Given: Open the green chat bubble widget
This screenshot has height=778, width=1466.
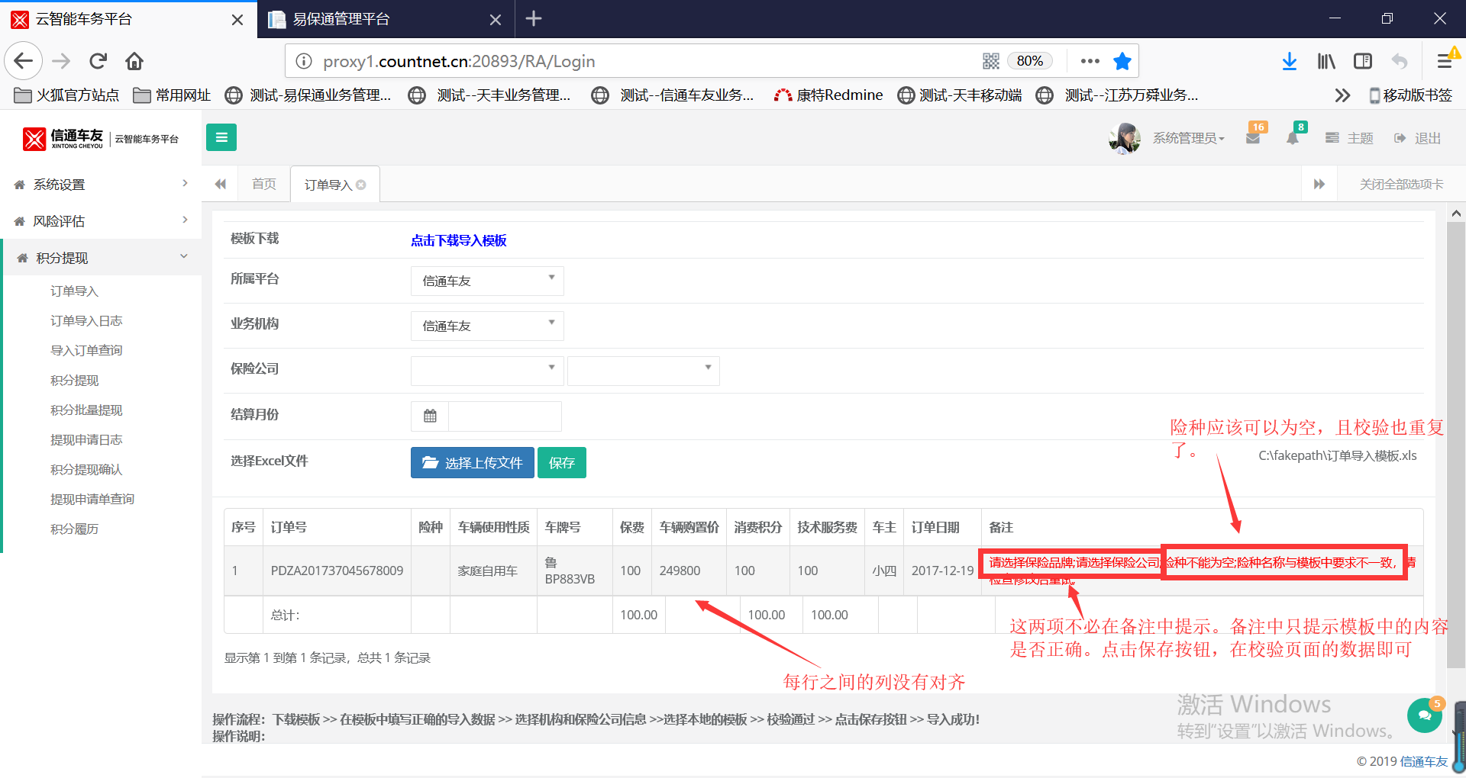Looking at the screenshot, I should click(1425, 715).
